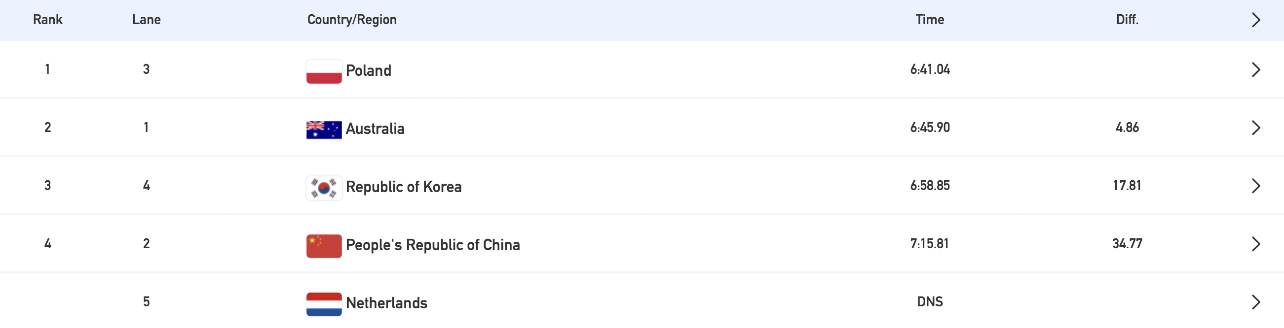Open the Netherlands team link

386,303
